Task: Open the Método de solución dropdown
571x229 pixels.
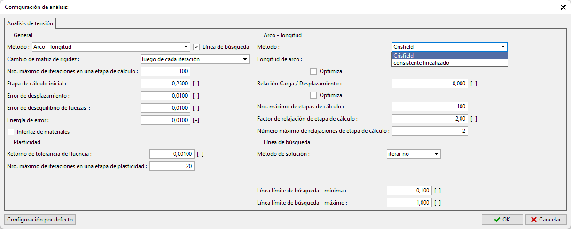Action: [x=413, y=154]
